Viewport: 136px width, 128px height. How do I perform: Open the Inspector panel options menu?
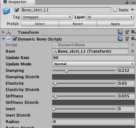[133, 3]
